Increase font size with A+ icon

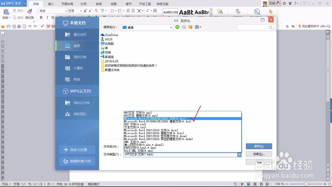[85, 11]
